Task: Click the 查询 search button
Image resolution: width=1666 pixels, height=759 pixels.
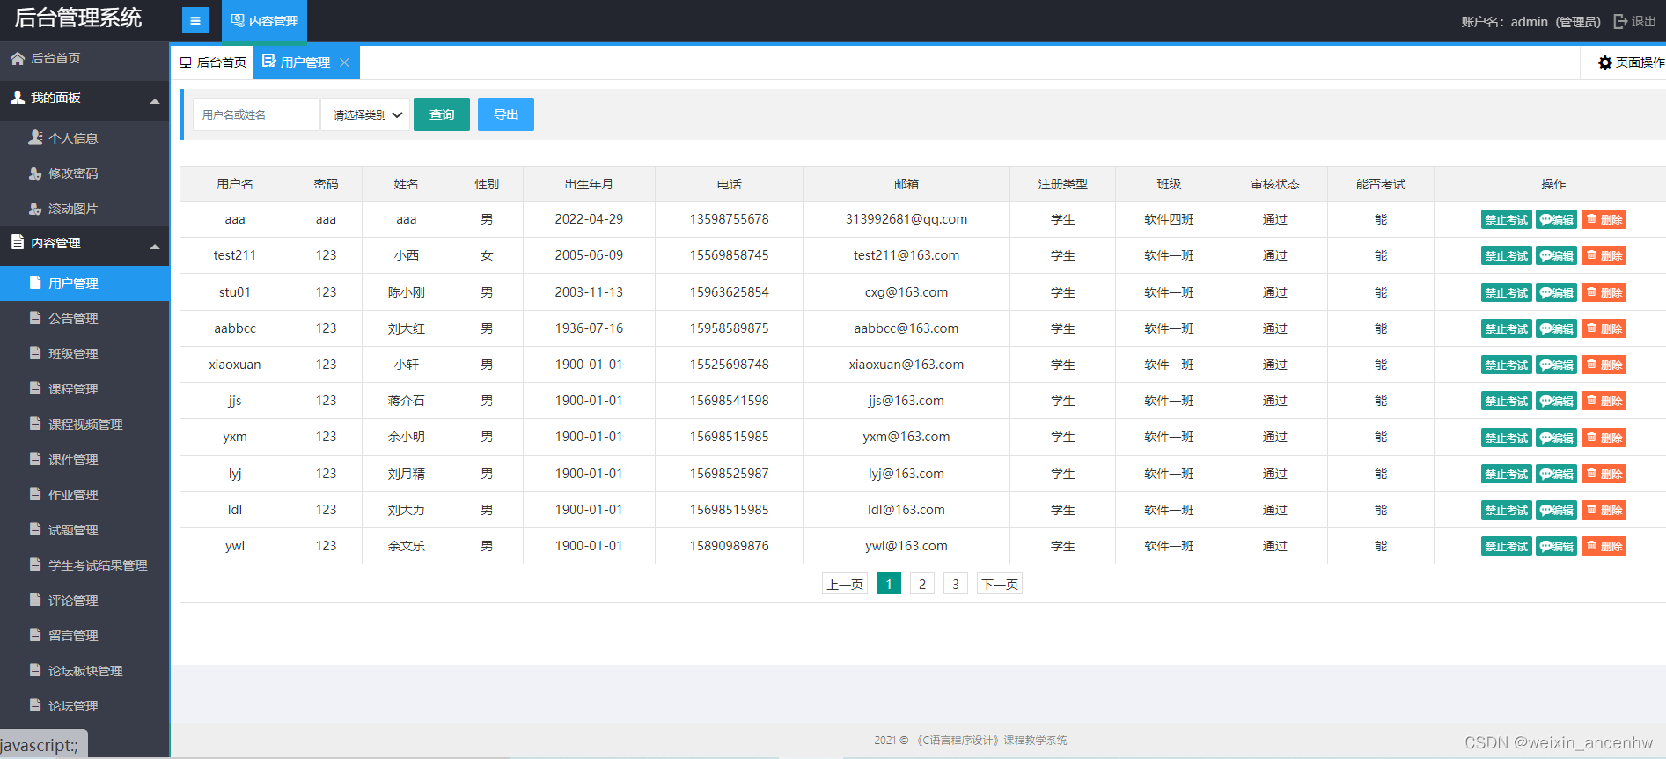Action: tap(442, 114)
